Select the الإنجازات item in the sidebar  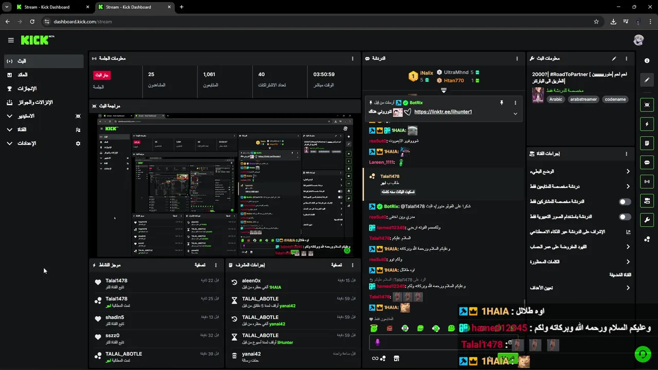click(x=44, y=88)
